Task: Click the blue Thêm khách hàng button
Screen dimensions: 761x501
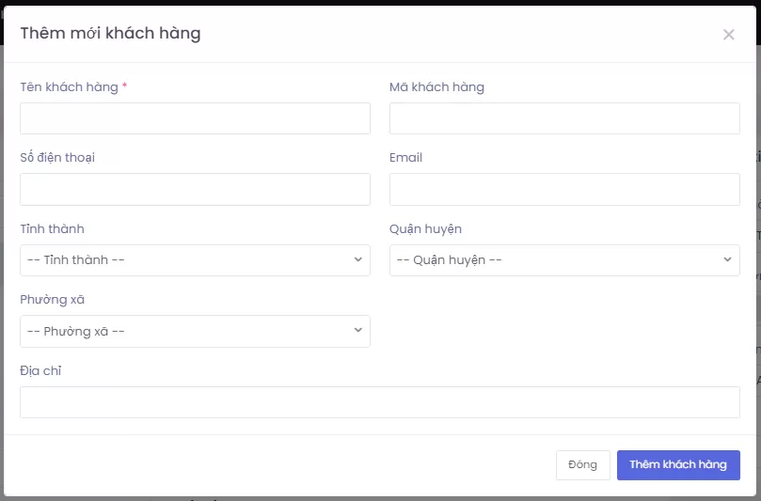Action: 677,465
